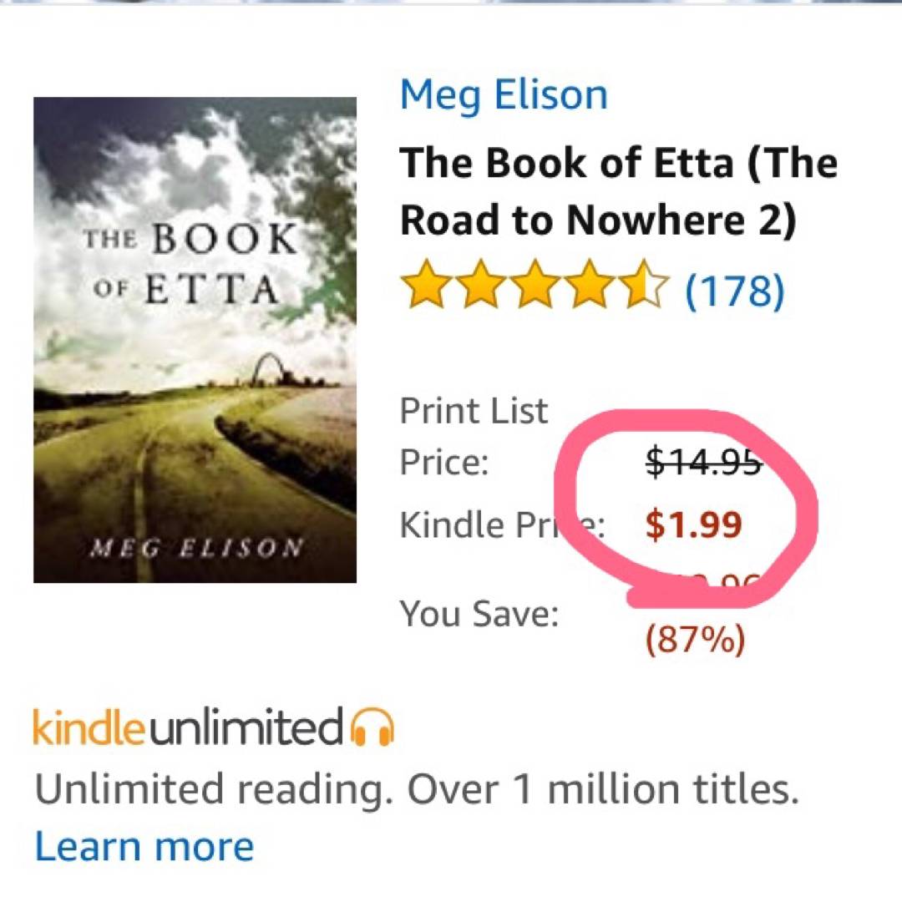
Task: Click the Kindle Unlimited headphones icon
Action: pos(372,727)
